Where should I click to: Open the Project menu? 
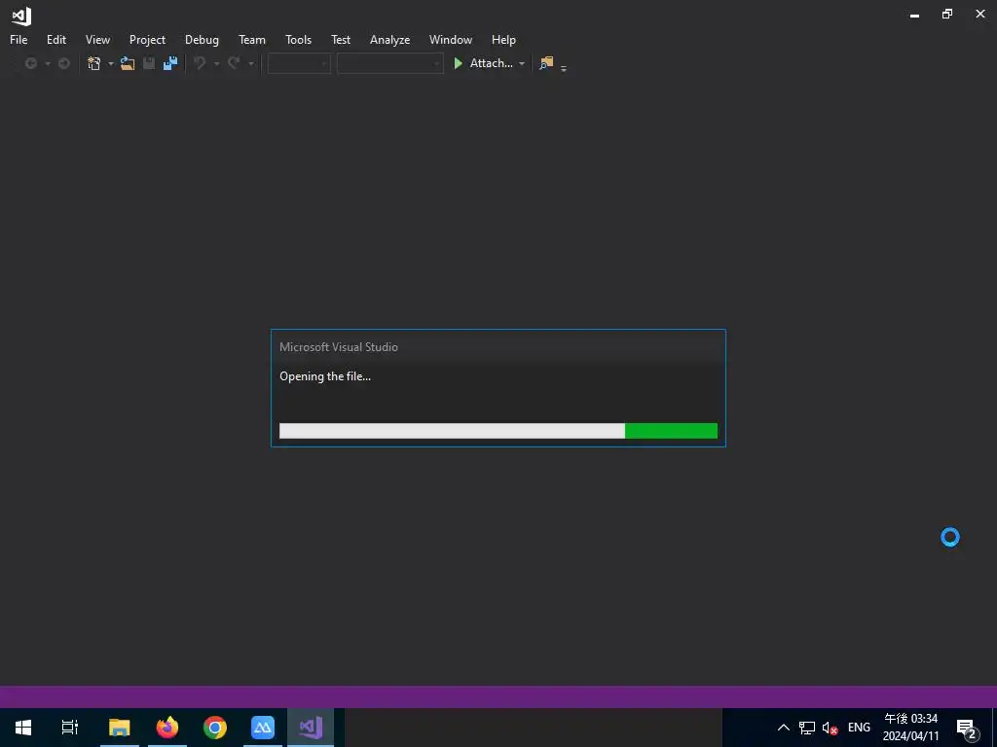point(148,39)
